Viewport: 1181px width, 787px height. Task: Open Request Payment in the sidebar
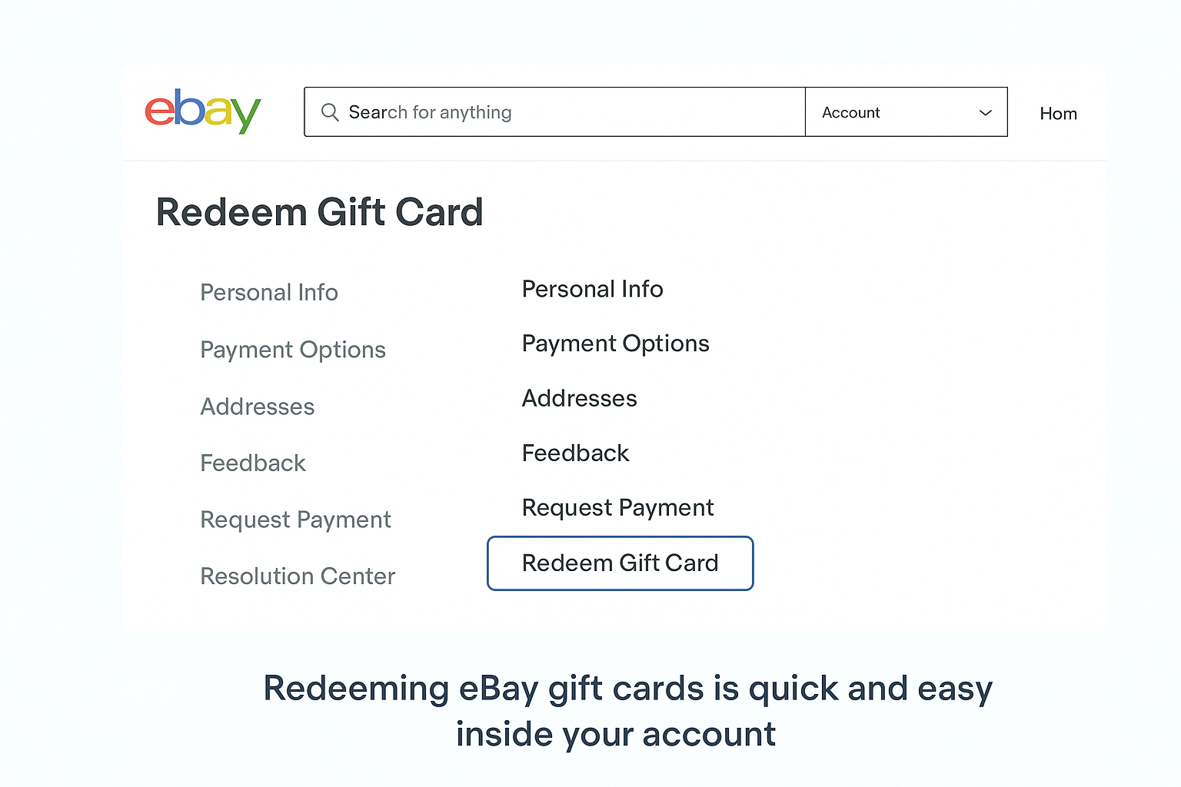coord(295,520)
